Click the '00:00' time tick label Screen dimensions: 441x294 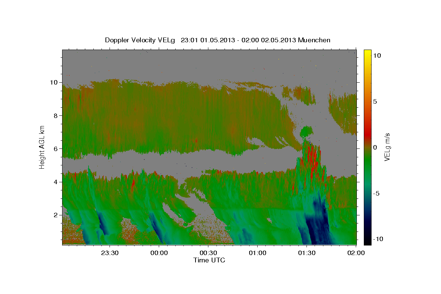pos(159,253)
